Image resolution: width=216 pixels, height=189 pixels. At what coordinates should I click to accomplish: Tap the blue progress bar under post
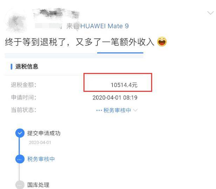point(120,53)
